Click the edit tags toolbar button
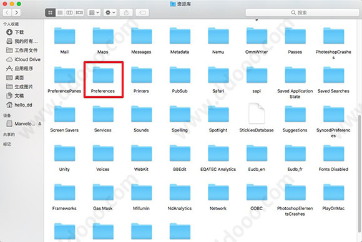The image size is (362, 242). tap(142, 12)
